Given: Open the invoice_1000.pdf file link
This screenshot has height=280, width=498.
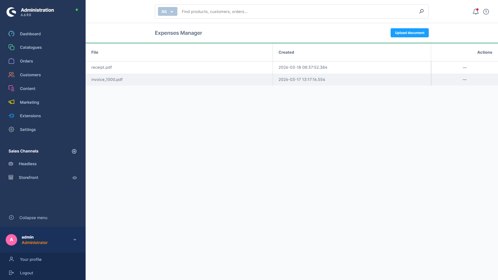Looking at the screenshot, I should (x=107, y=79).
